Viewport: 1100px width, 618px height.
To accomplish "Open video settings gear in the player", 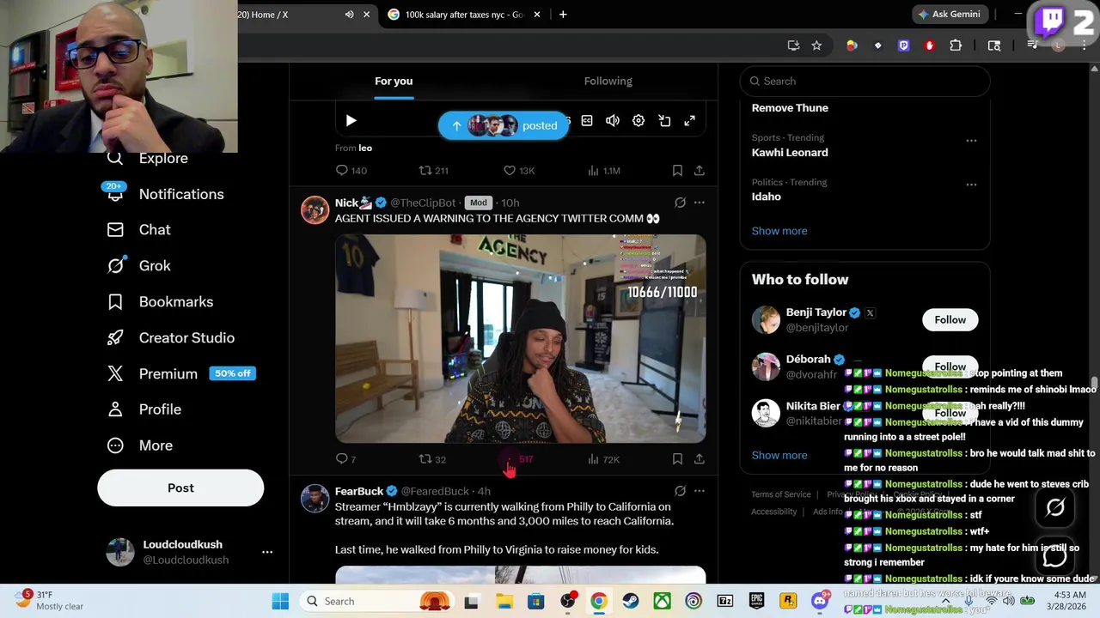I will [x=639, y=121].
